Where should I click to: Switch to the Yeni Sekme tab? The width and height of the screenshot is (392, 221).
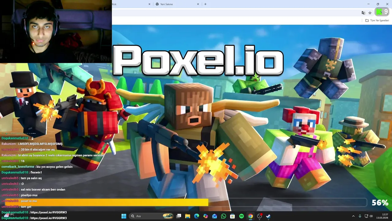[177, 4]
